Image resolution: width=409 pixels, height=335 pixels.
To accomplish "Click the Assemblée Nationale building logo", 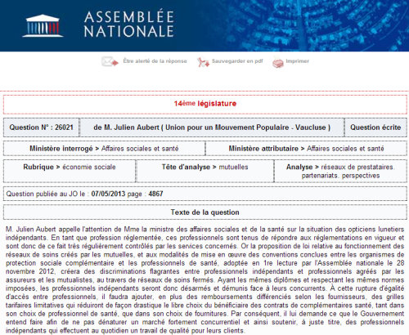I will [43, 26].
